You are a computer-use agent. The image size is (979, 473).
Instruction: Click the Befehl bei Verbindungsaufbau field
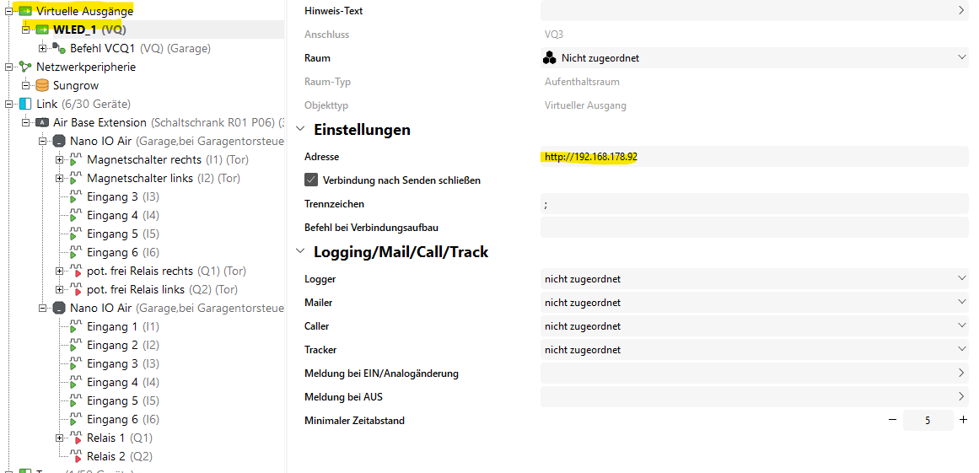(754, 228)
